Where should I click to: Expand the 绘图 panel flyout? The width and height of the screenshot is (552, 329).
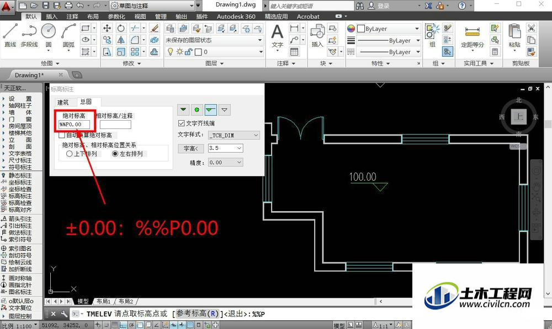pos(50,63)
